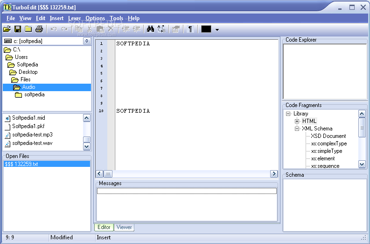The width and height of the screenshot is (370, 244).
Task: Select the lowercase softpedia subfolder
Action: coord(34,94)
